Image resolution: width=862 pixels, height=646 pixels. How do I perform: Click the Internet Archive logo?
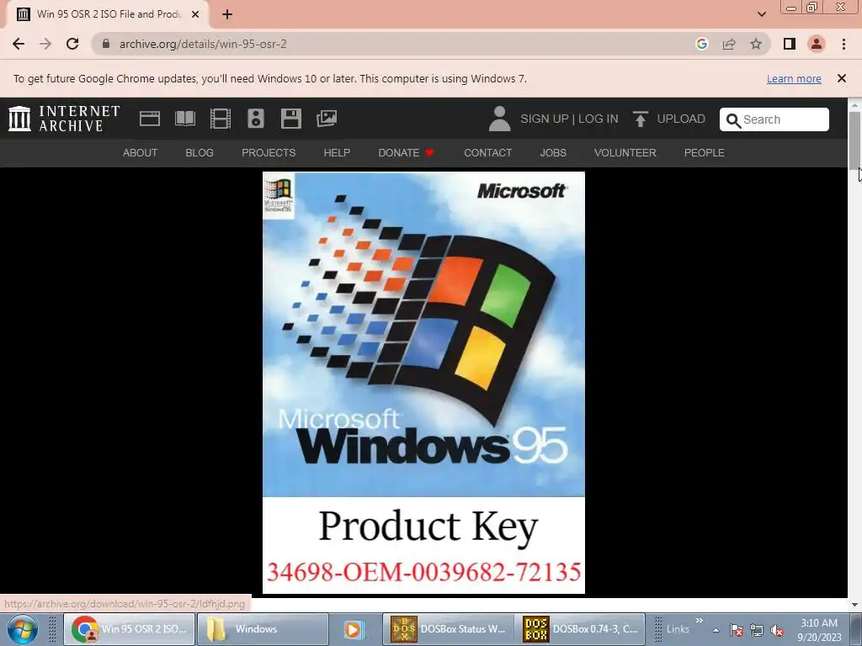coord(64,119)
